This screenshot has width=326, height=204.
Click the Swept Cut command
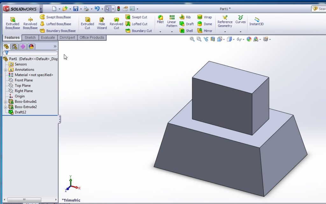[137, 17]
